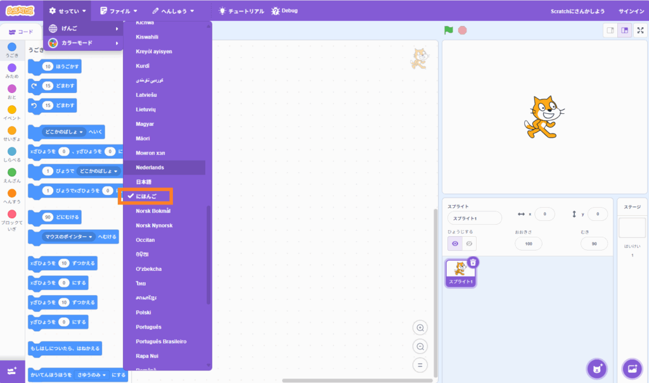Select the しらべる block category
The height and width of the screenshot is (383, 649).
coord(12,154)
